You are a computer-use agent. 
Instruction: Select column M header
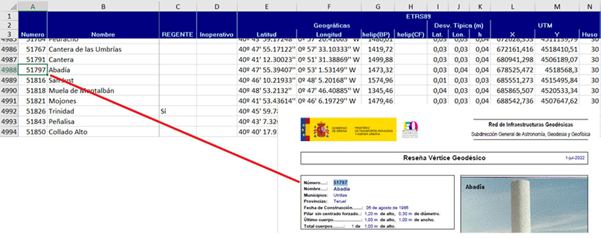tap(557, 6)
